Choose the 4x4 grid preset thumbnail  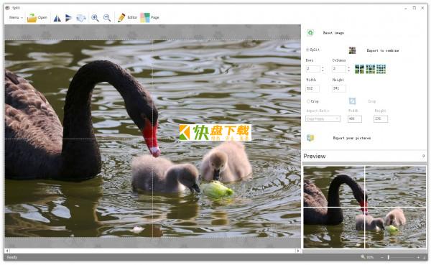(x=381, y=69)
